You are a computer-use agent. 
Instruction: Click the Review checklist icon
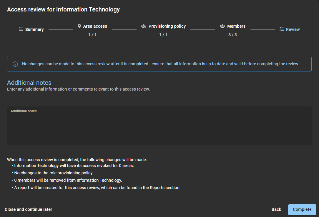pos(282,29)
